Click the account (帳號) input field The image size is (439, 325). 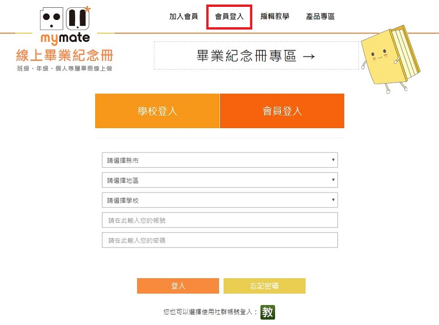click(x=219, y=220)
